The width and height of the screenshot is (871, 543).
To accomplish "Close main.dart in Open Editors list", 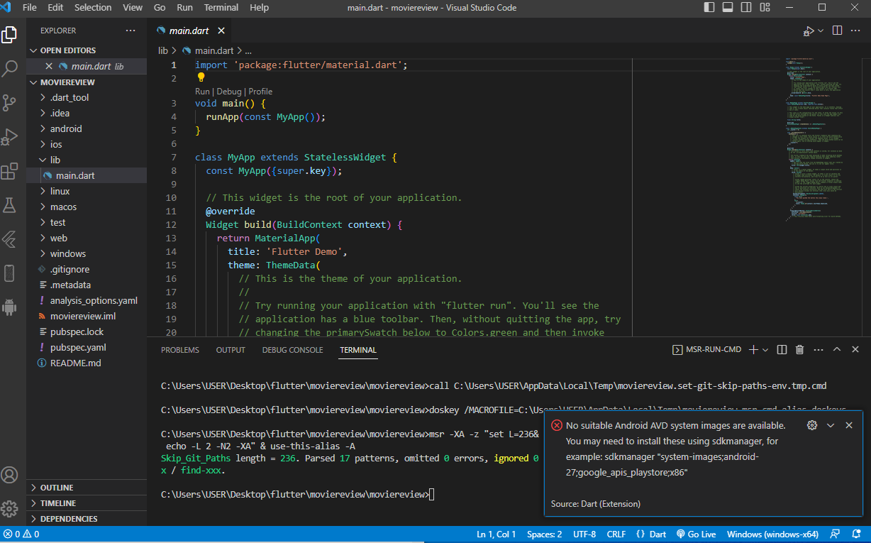I will (49, 66).
